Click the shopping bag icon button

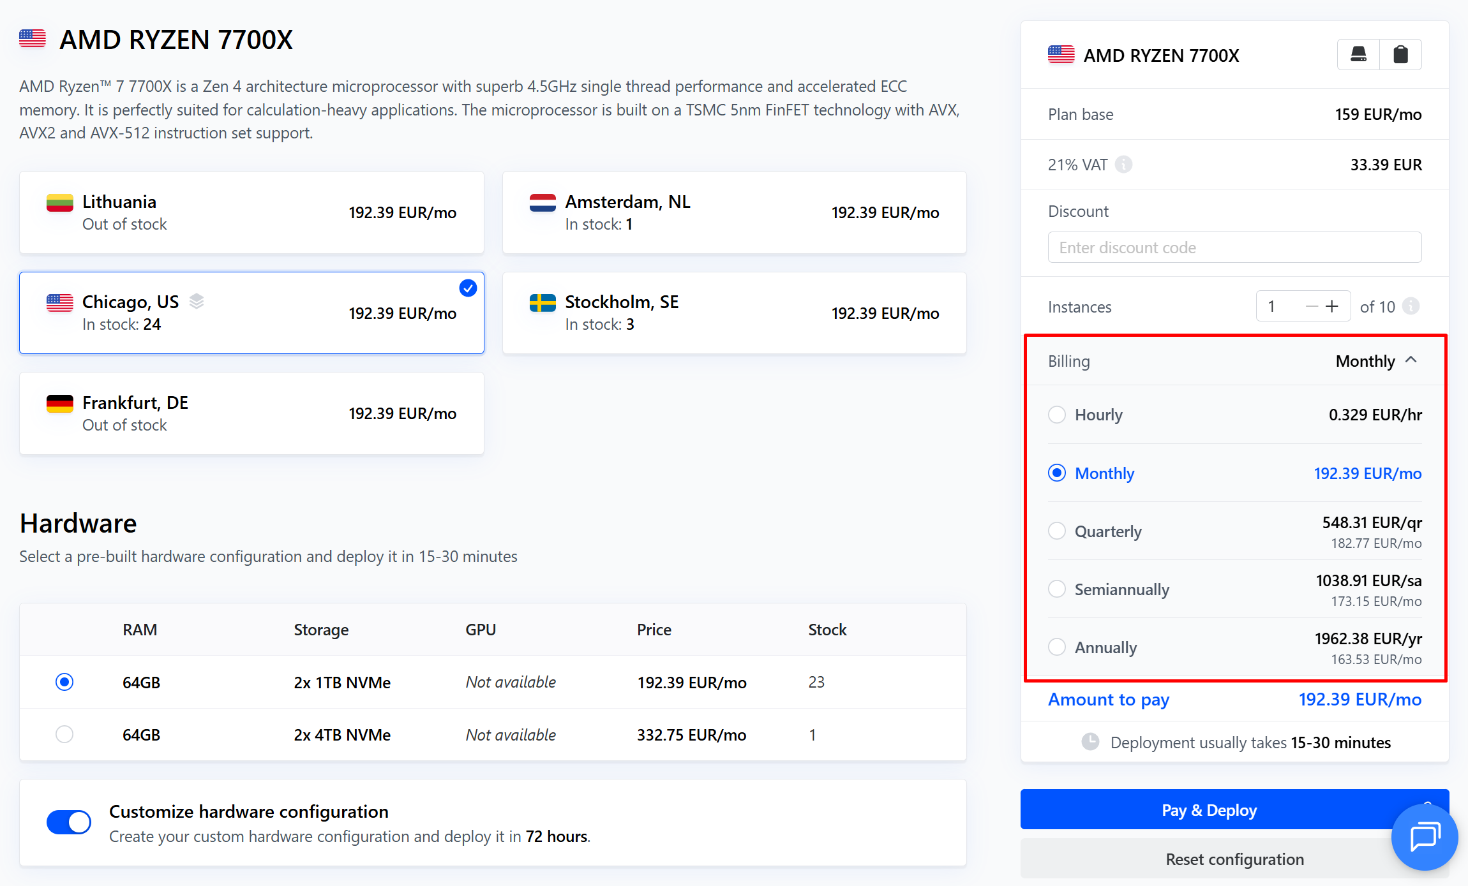point(1400,55)
